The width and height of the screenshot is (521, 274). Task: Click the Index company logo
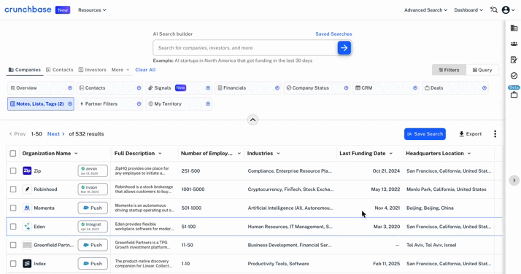tap(27, 264)
